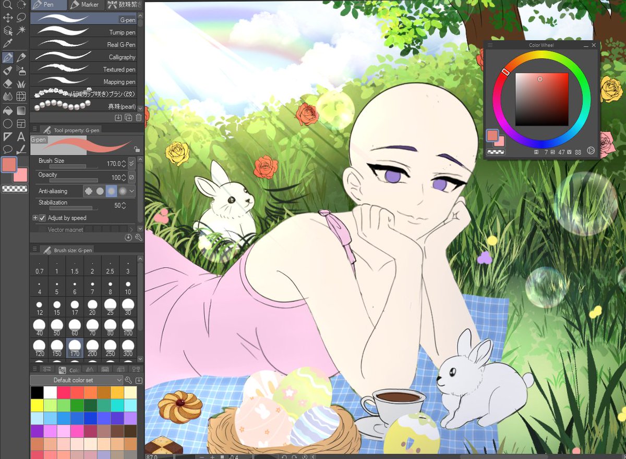Choose no anti-aliasing option
This screenshot has width=626, height=459.
click(x=89, y=191)
